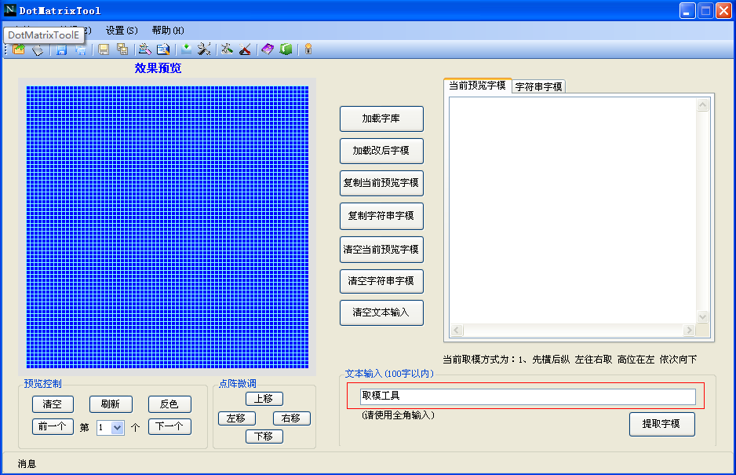
Task: Open the 帮助 menu
Action: pos(167,30)
